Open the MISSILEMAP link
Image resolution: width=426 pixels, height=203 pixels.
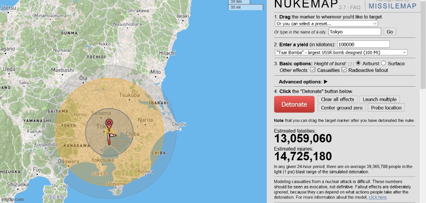click(x=392, y=6)
